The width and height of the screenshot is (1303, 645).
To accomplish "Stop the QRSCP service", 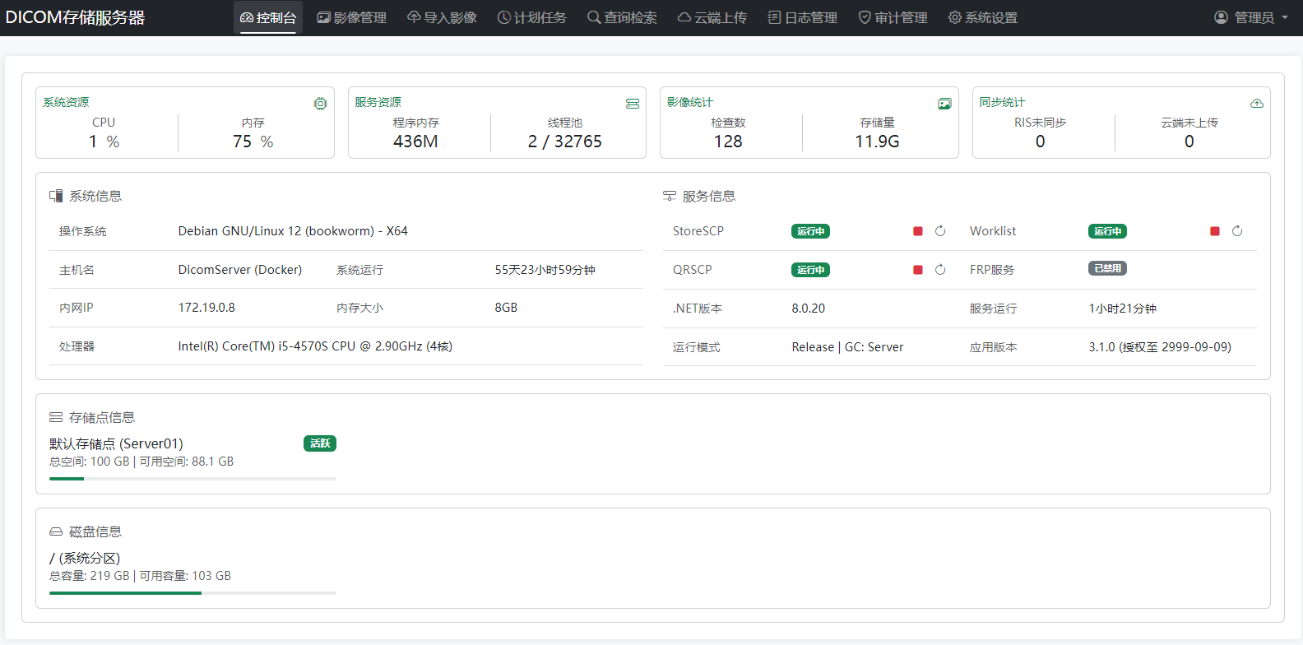I will pyautogui.click(x=918, y=270).
